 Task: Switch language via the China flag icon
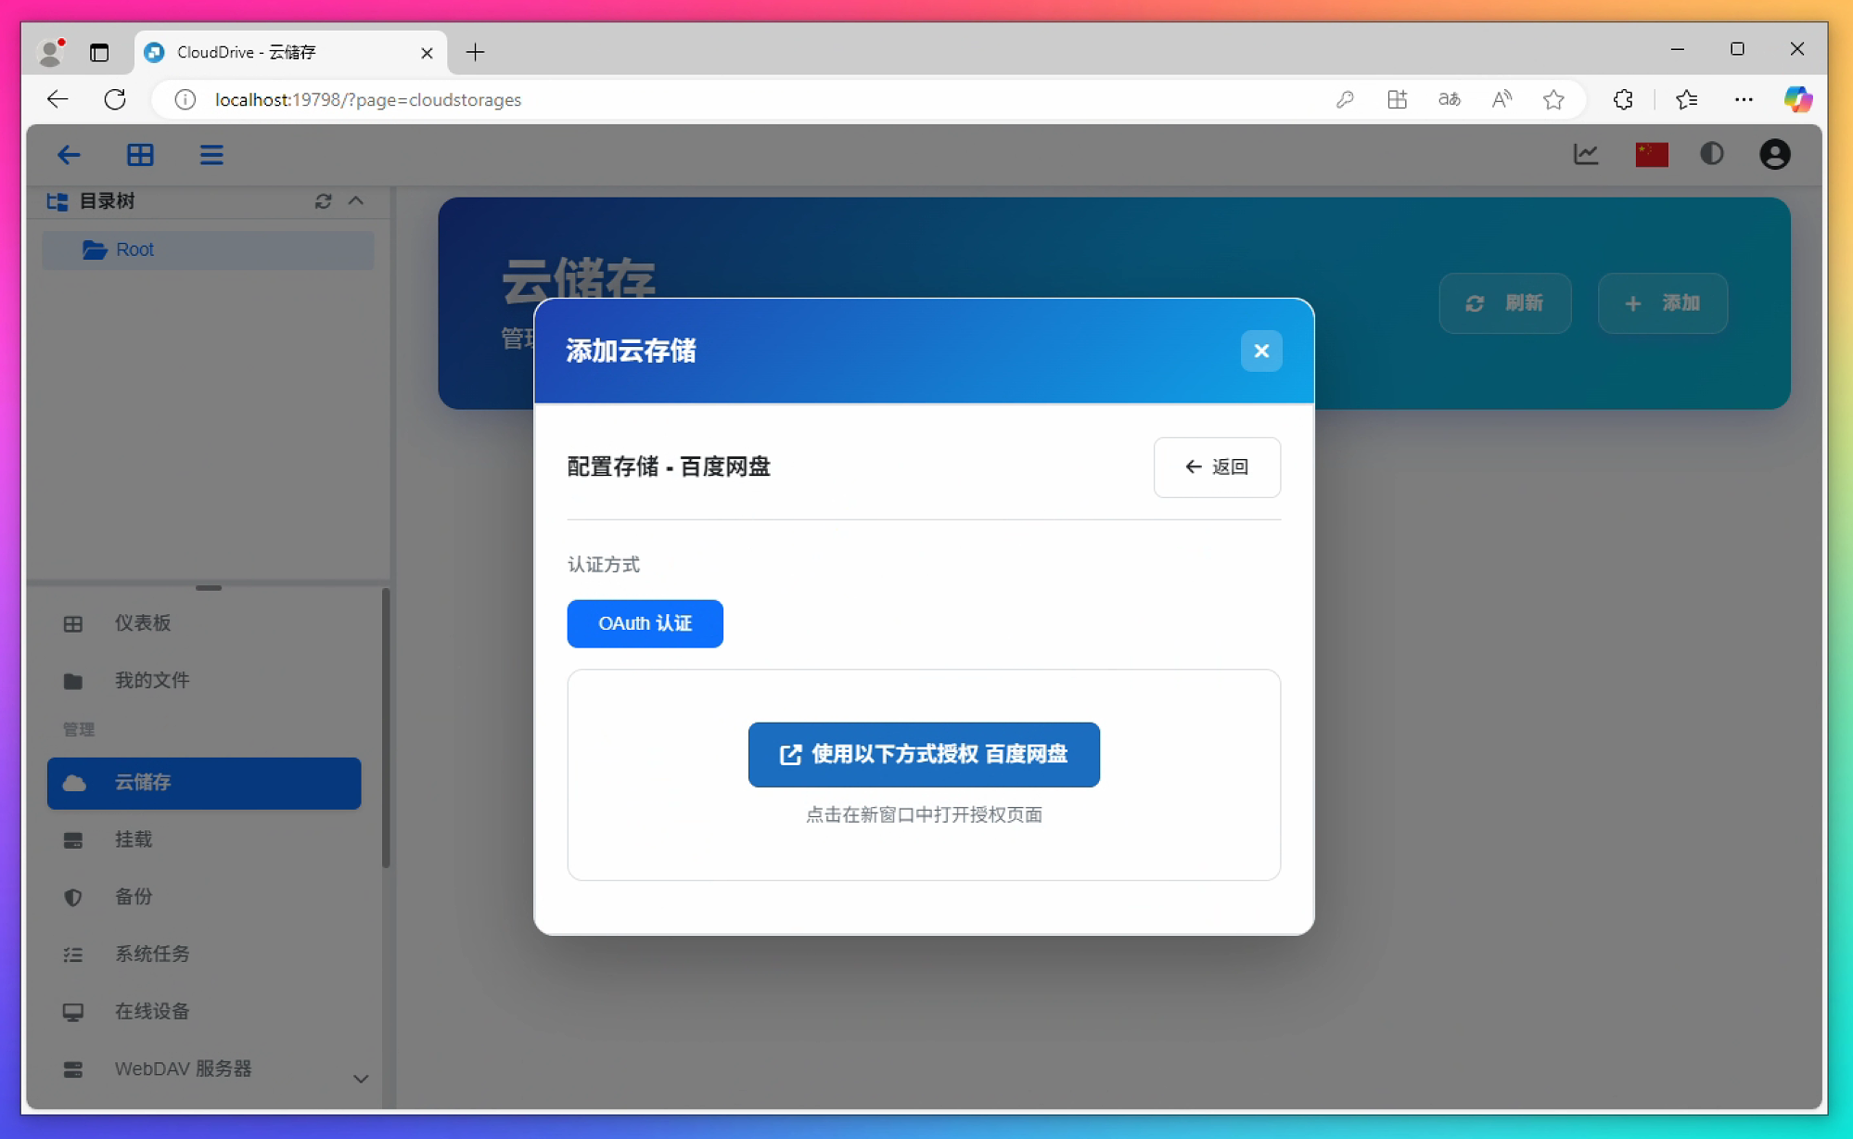click(x=1650, y=154)
